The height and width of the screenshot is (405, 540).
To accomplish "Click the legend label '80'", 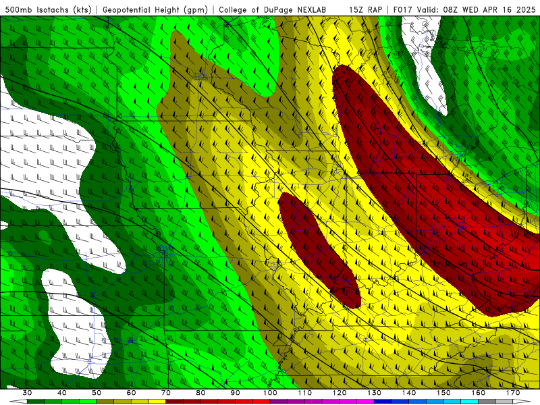I will (x=200, y=393).
